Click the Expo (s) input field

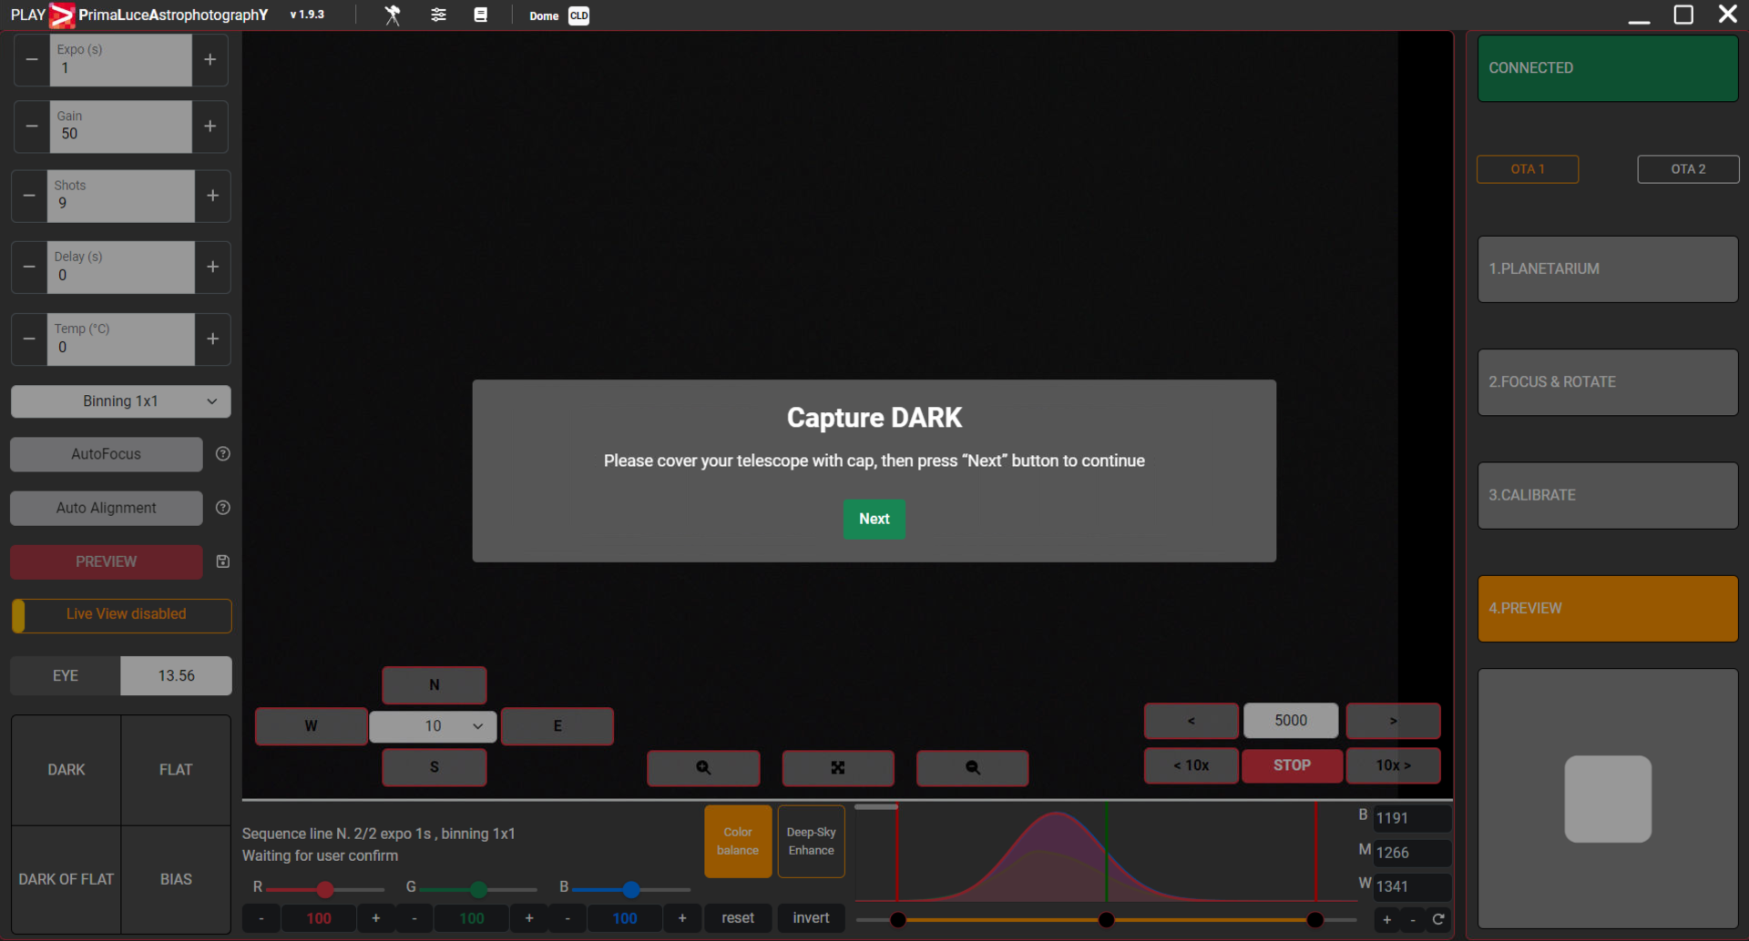121,60
